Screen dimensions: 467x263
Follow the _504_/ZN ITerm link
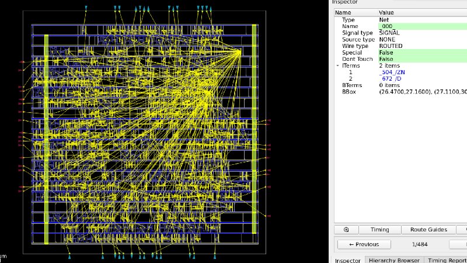click(392, 72)
